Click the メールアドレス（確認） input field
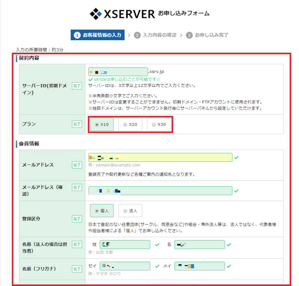The width and height of the screenshot is (299, 286). click(x=160, y=191)
